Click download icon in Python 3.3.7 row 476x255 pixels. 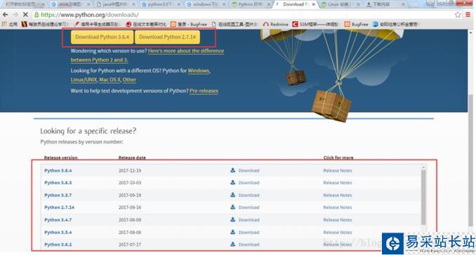coord(232,195)
